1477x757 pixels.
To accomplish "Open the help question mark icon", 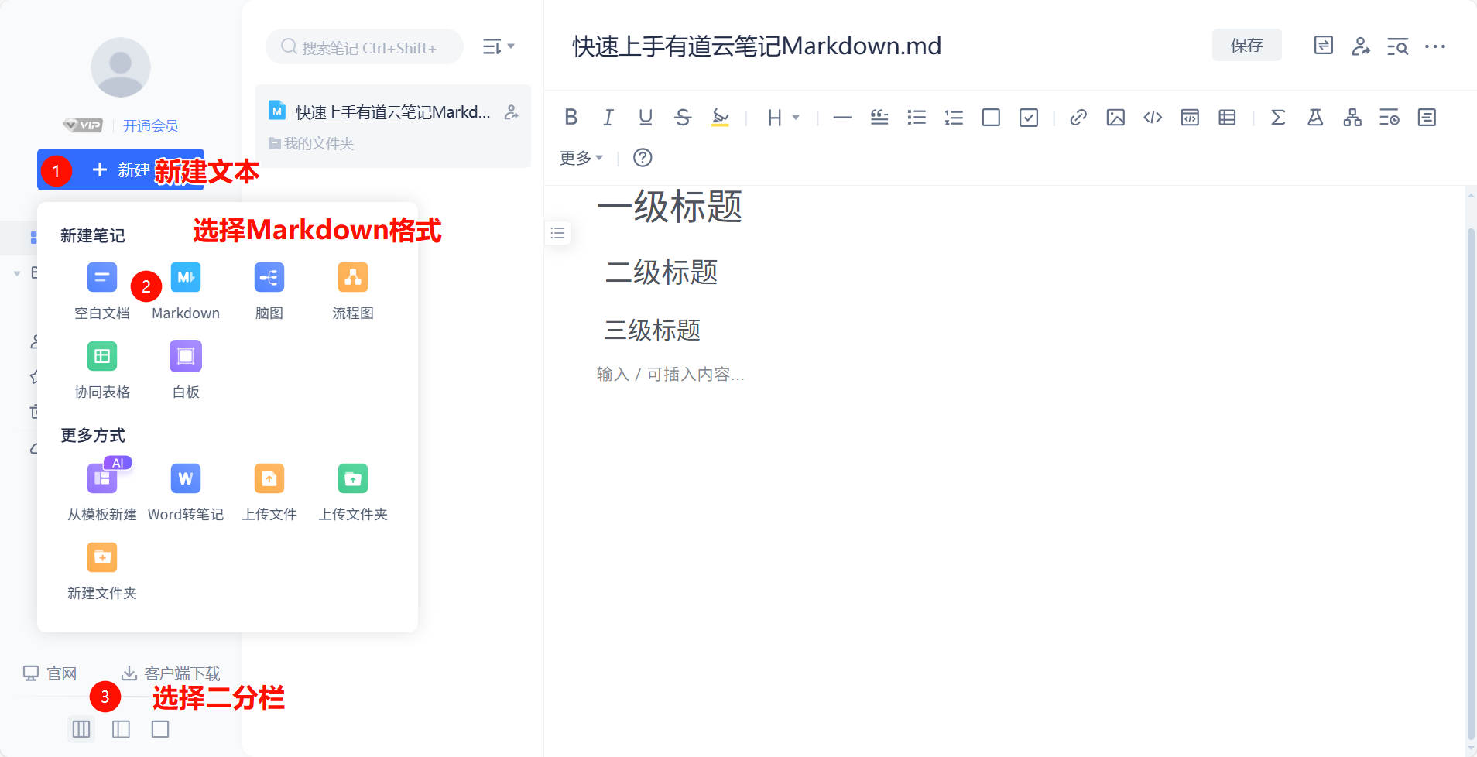I will point(643,158).
